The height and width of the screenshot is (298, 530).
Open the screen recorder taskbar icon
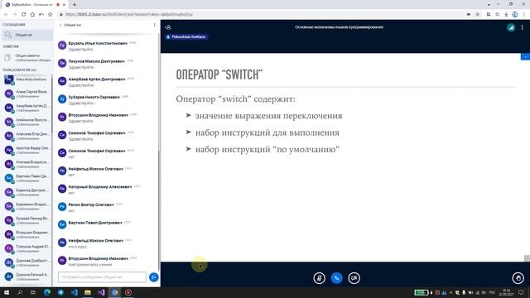click(128, 292)
